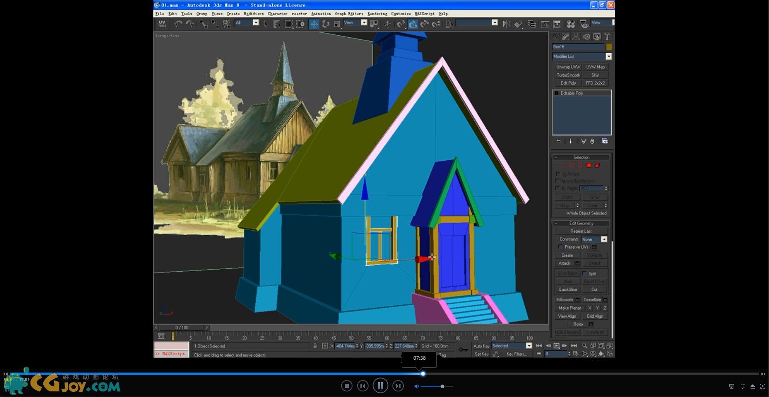Toggle the Set Key mode button

(x=481, y=354)
